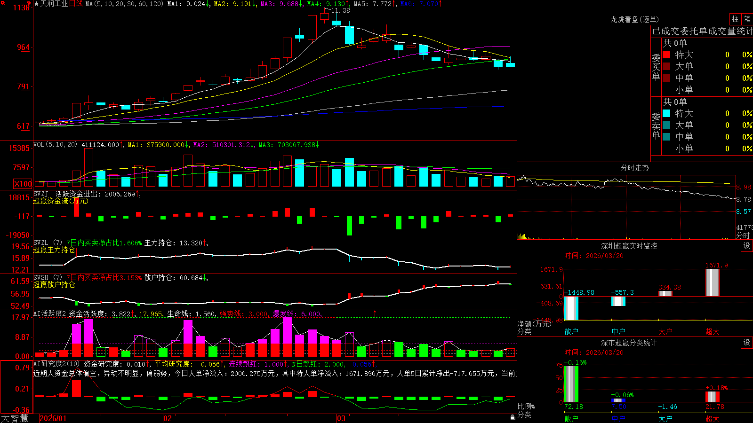
Task: Click the lock icon at timeline end
Action: coord(513,417)
